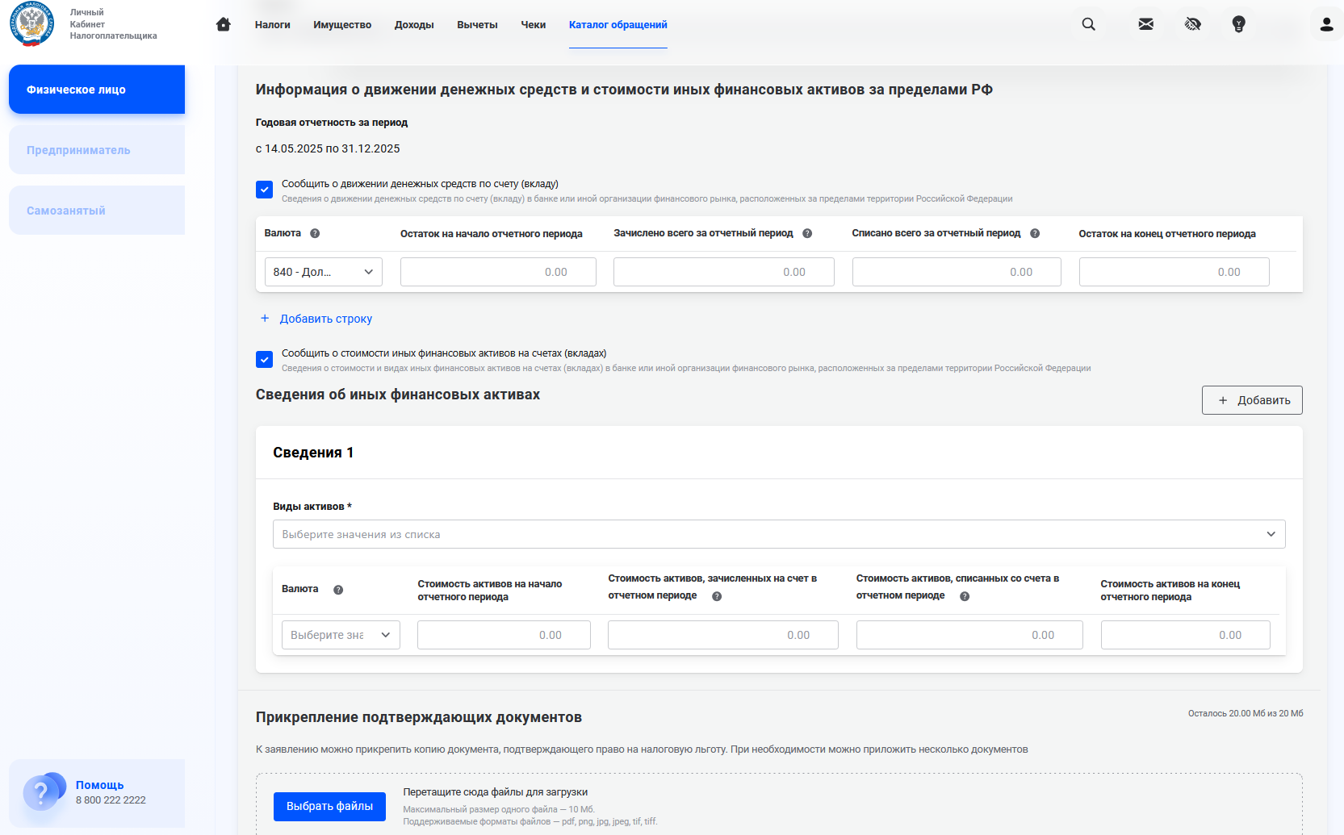The image size is (1344, 835).
Task: Open the '840 - Дол...' currency dropdown
Action: [x=323, y=272]
